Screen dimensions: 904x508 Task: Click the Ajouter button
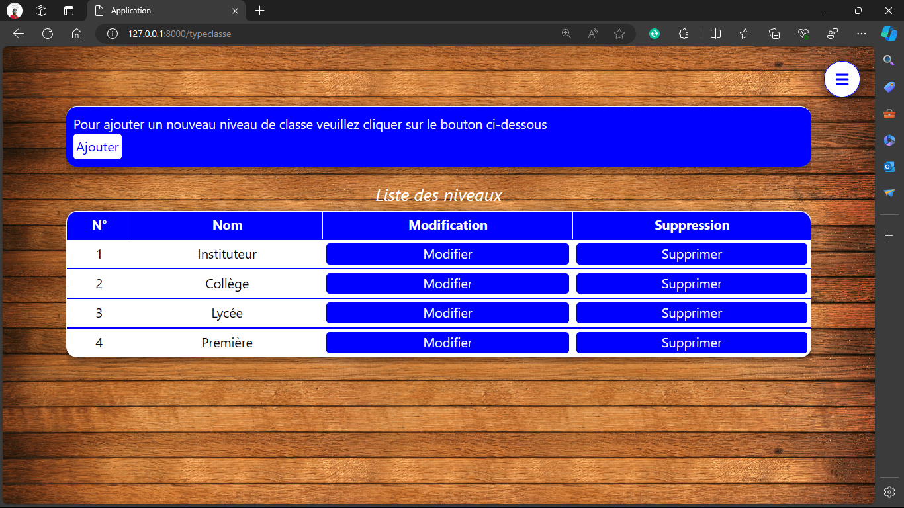(97, 147)
